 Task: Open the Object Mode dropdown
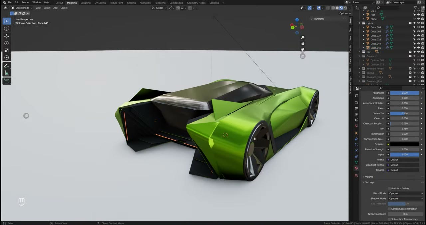(22, 8)
